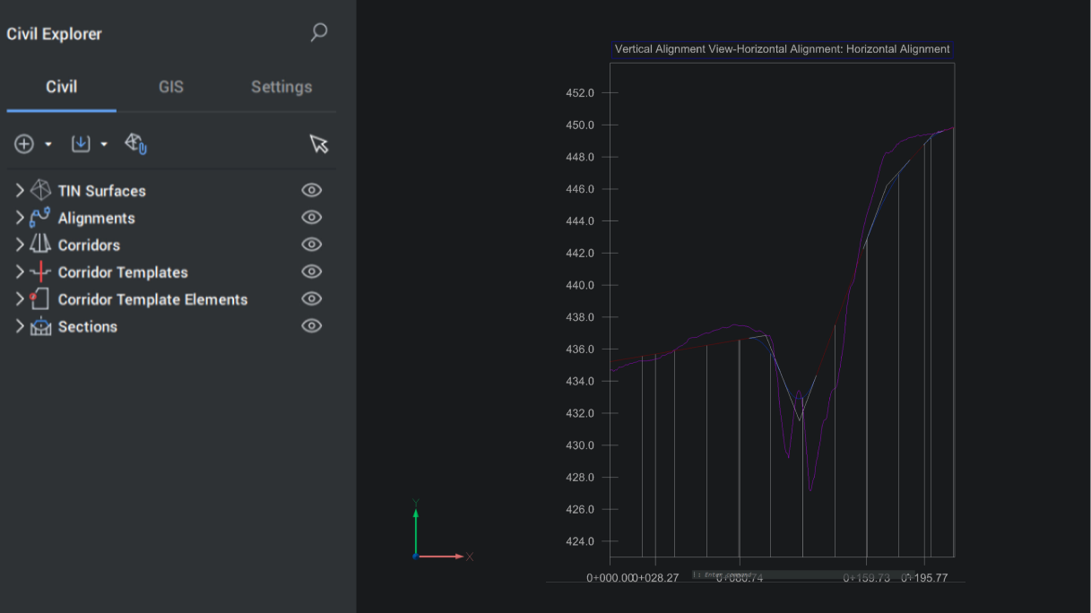The width and height of the screenshot is (1091, 613).
Task: Activate the select arrow tool
Action: (x=318, y=143)
